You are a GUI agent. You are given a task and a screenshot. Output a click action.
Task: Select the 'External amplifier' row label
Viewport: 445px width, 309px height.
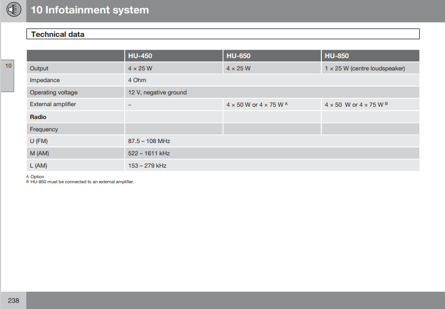click(53, 104)
